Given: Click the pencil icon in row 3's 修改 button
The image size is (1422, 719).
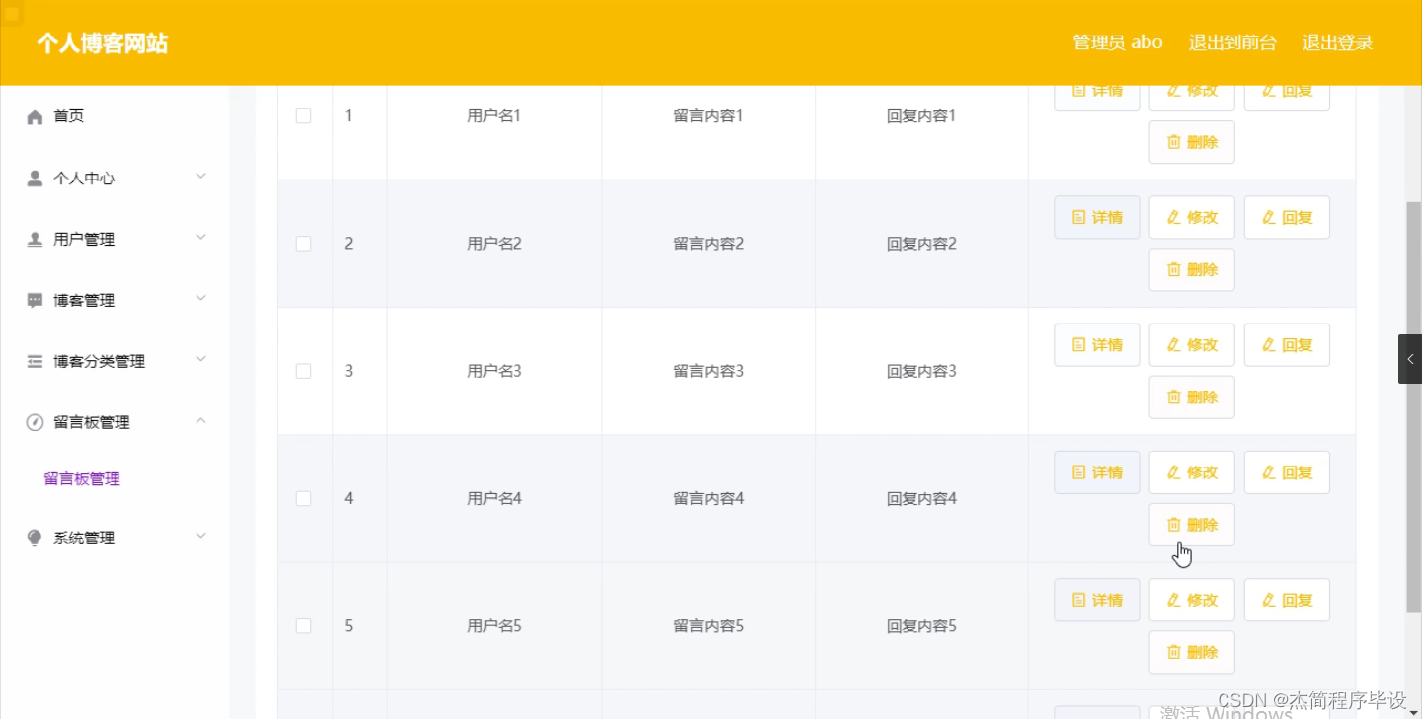Looking at the screenshot, I should pos(1176,344).
